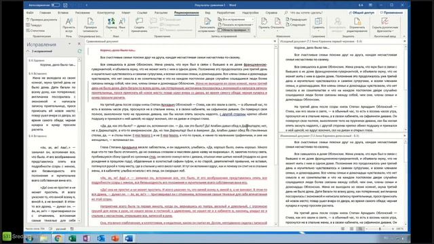The image size is (434, 244).
Task: Switch to the Вставка tab
Action: point(63,13)
